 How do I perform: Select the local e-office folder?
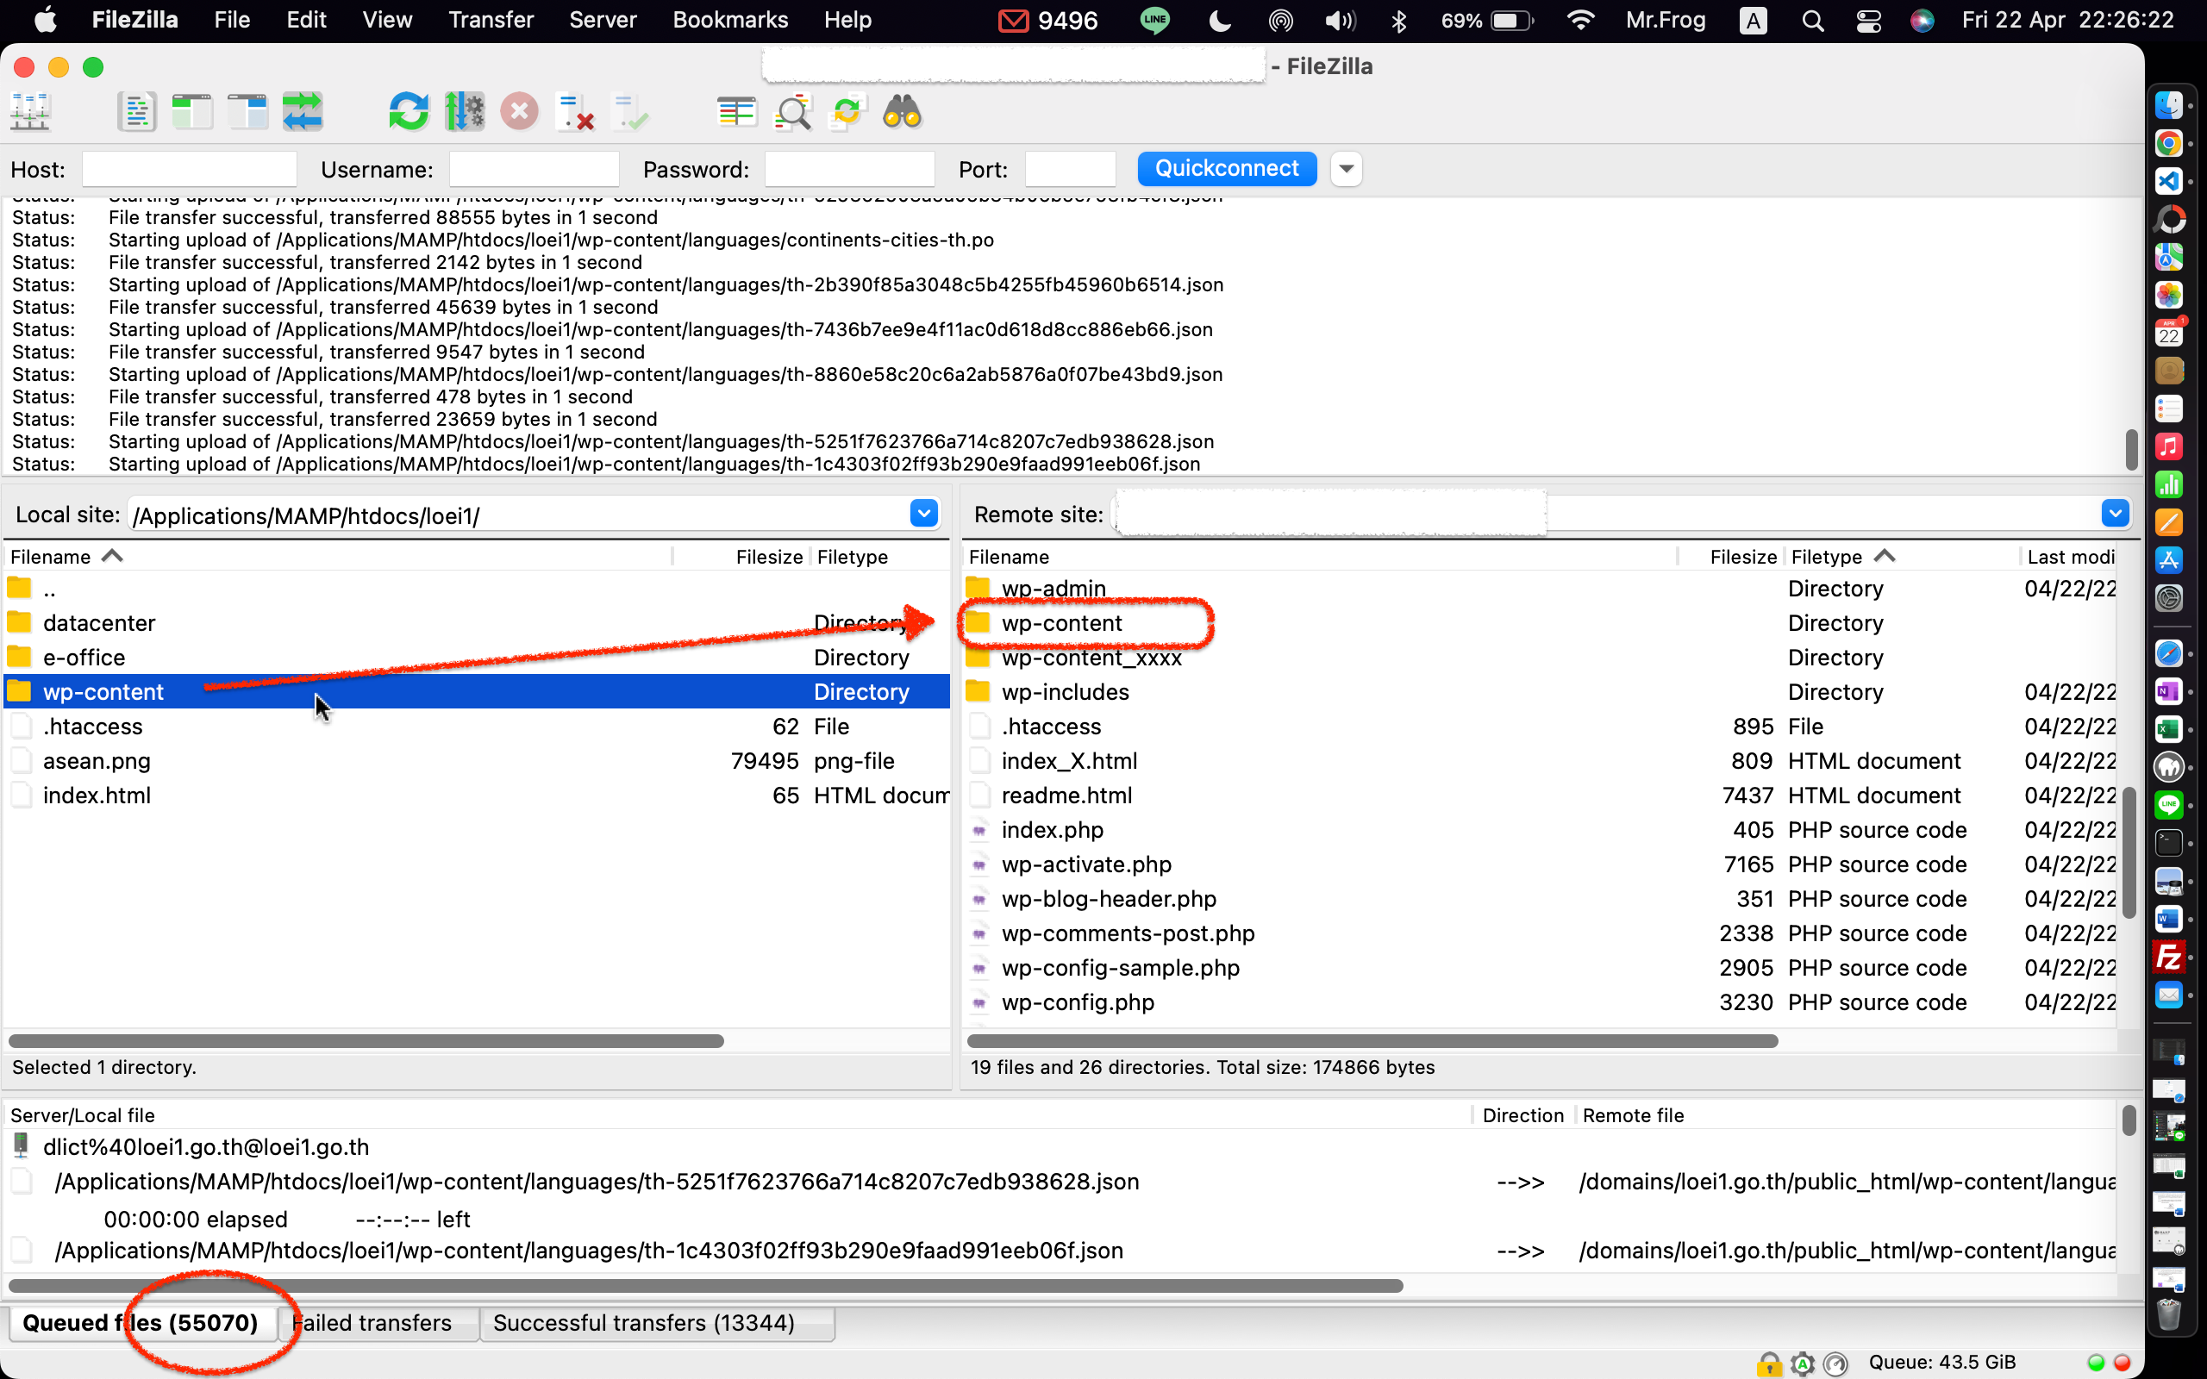[476, 658]
